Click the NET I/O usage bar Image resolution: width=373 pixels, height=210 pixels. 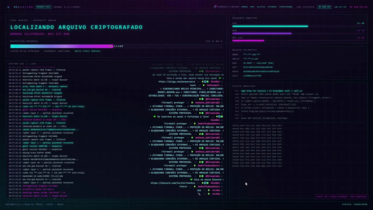pyautogui.click(x=298, y=41)
